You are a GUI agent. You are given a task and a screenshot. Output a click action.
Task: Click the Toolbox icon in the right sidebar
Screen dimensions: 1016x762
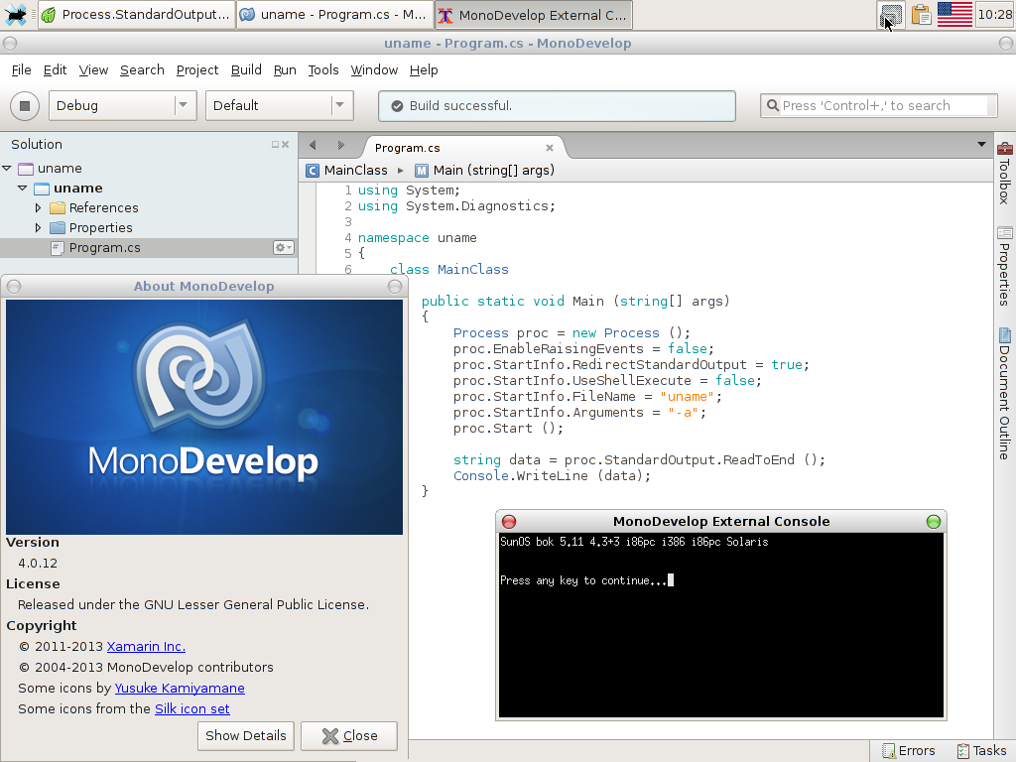click(1005, 149)
